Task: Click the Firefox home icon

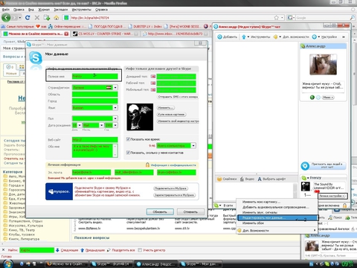Action: pyautogui.click(x=57, y=18)
